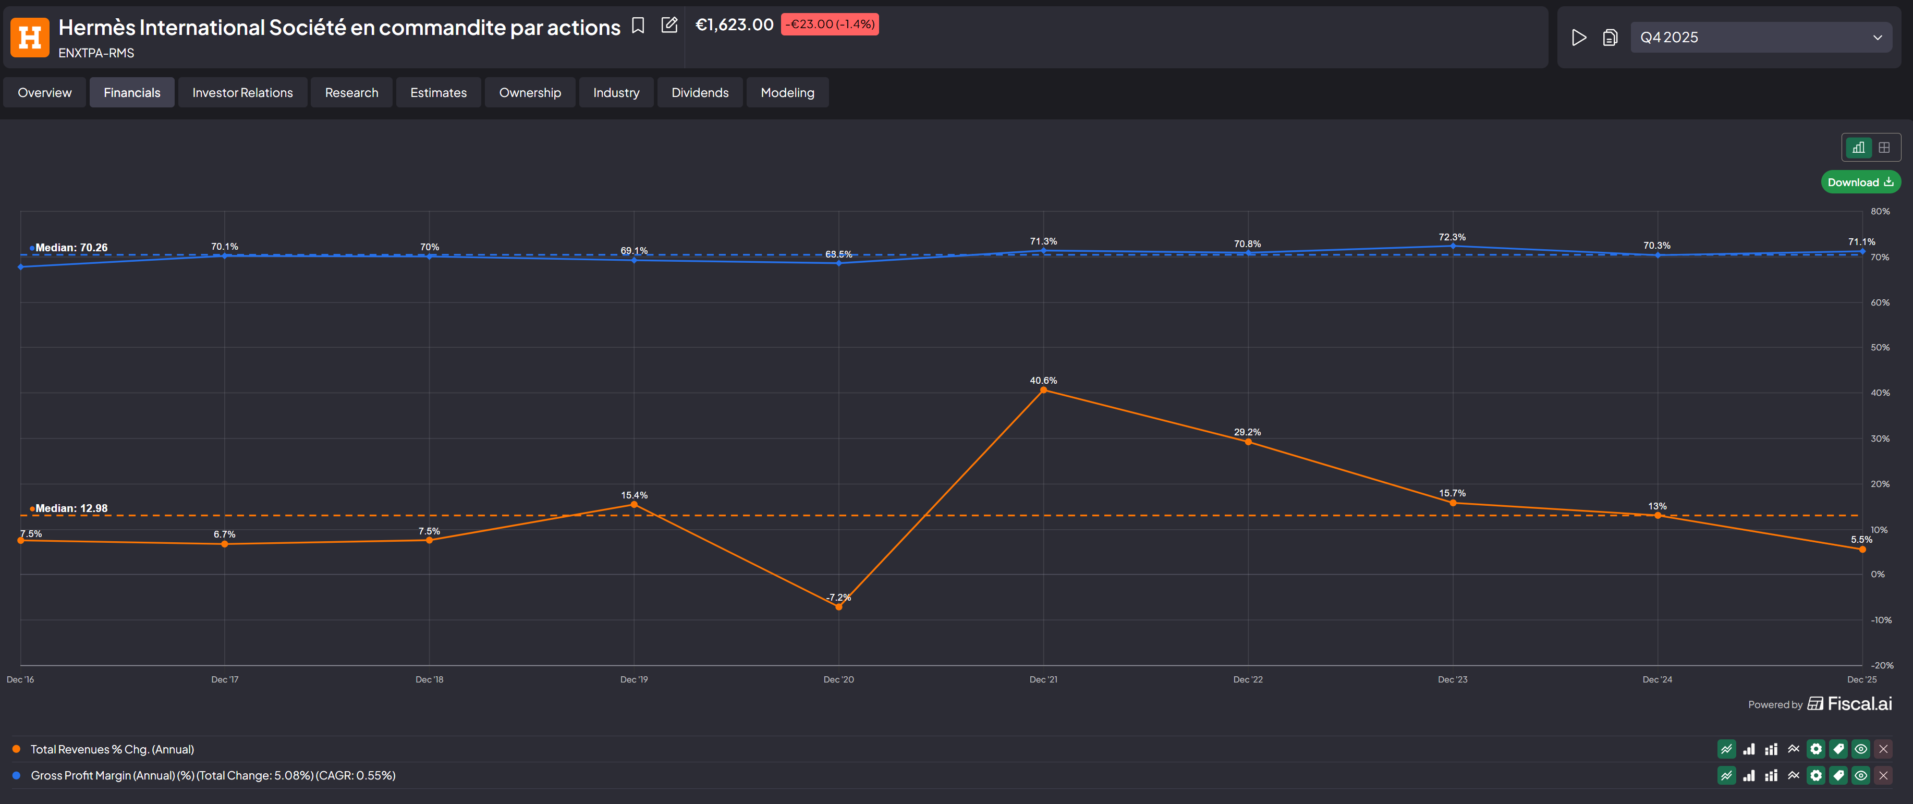
Task: Open the Estimates tab
Action: [438, 93]
